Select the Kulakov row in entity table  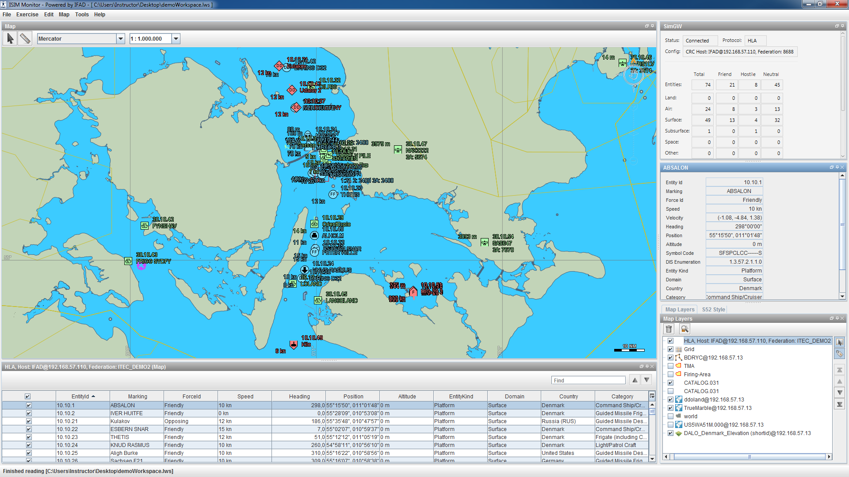point(325,421)
